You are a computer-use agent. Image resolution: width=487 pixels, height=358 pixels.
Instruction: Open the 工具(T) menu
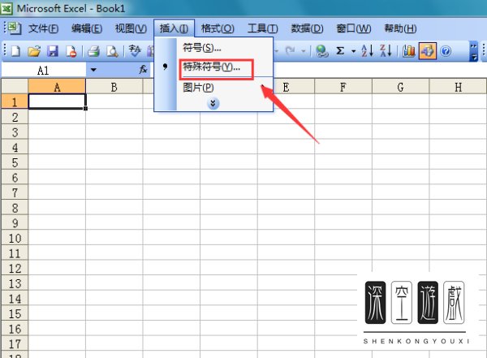pyautogui.click(x=262, y=28)
